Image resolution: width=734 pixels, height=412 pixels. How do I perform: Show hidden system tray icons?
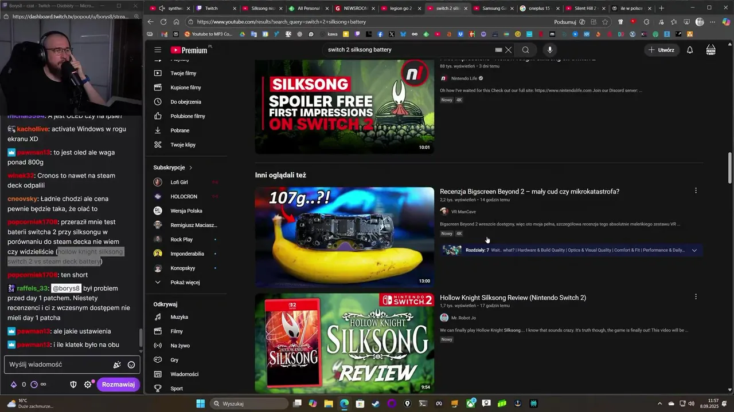[x=660, y=403]
